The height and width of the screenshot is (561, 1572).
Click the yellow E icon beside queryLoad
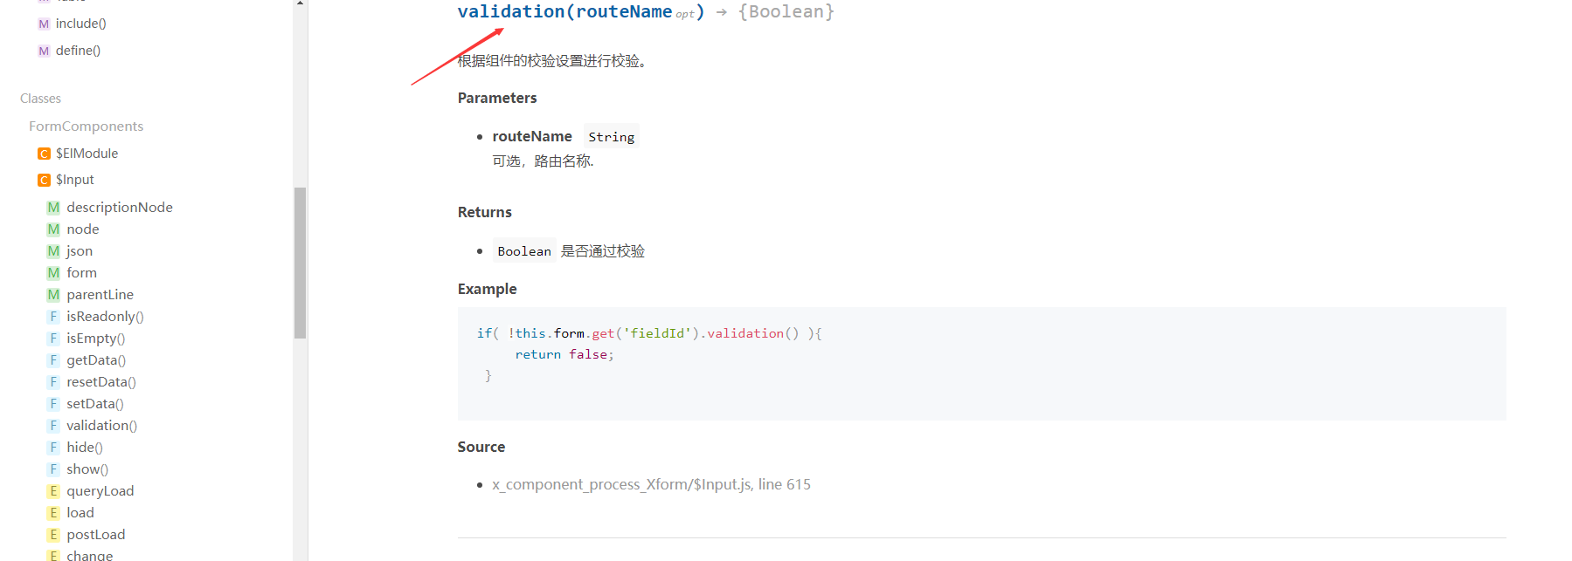click(53, 491)
